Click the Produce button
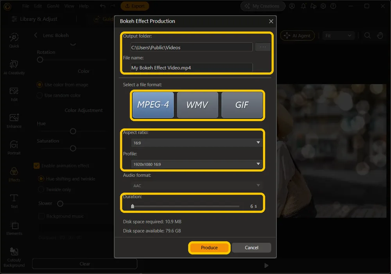Screen dimensions: 391x274 click(209, 247)
